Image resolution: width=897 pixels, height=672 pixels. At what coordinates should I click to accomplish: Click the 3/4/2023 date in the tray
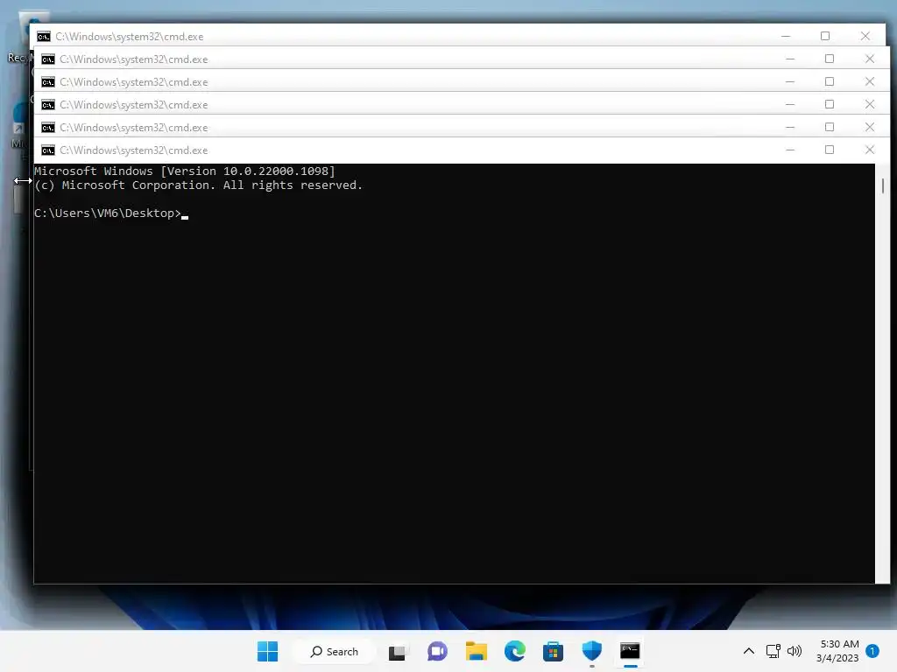pos(837,658)
